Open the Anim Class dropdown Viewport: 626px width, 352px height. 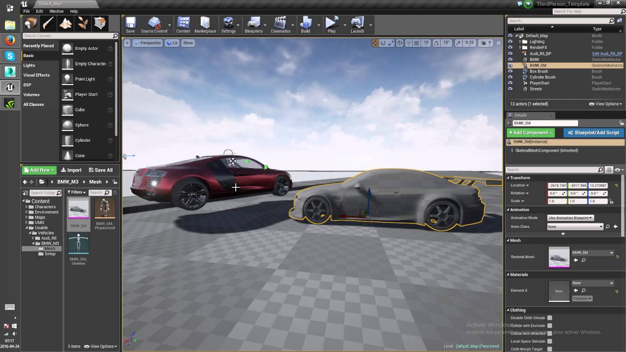(x=575, y=226)
